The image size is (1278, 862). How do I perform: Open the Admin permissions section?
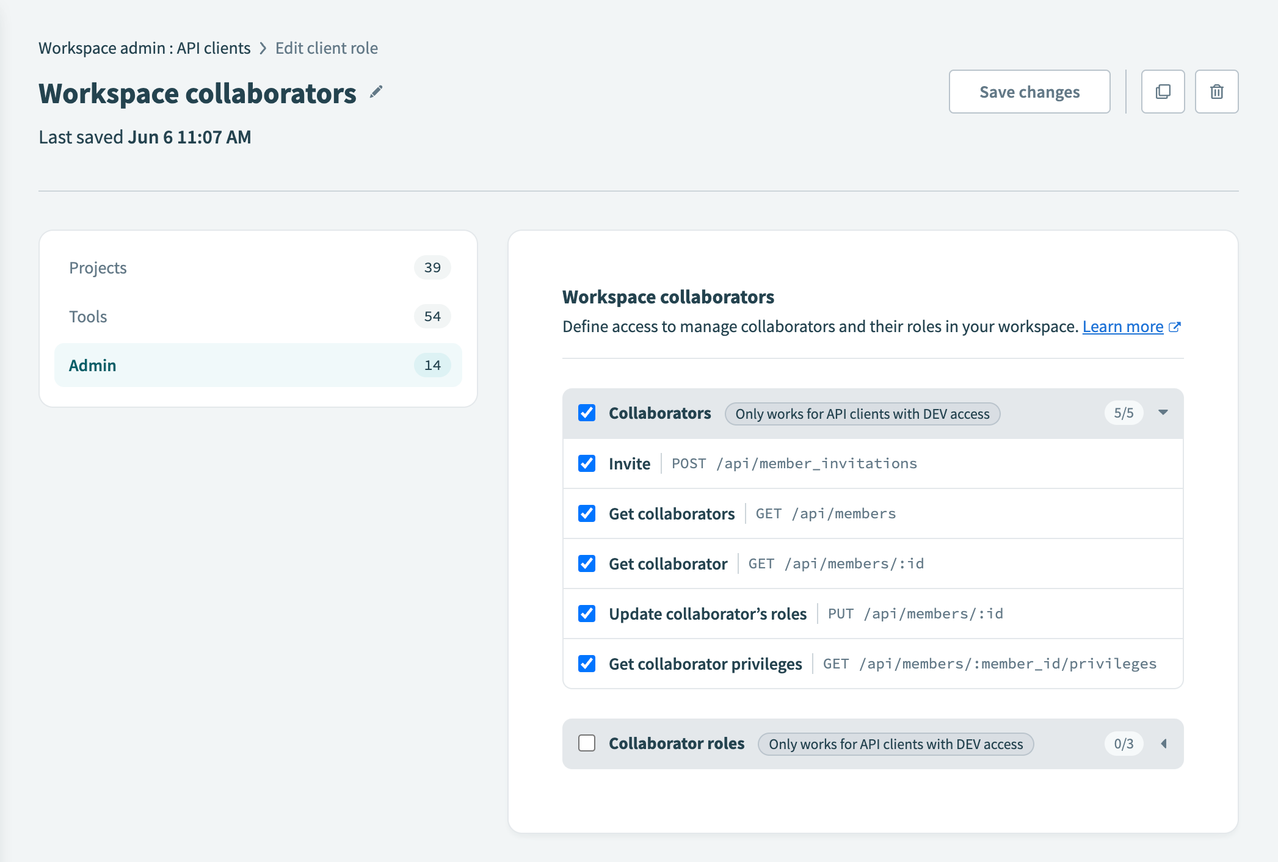point(92,364)
